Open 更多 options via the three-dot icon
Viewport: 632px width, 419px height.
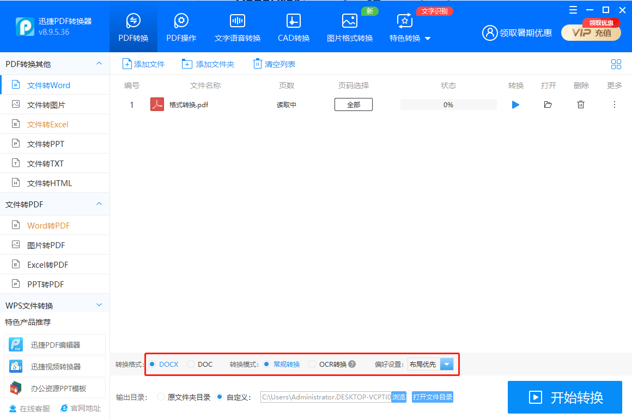pyautogui.click(x=613, y=104)
